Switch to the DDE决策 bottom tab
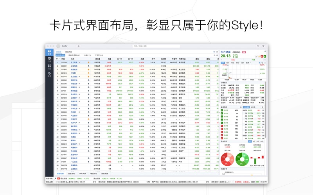Image resolution: width=313 pixels, height=195 pixels. [82, 174]
